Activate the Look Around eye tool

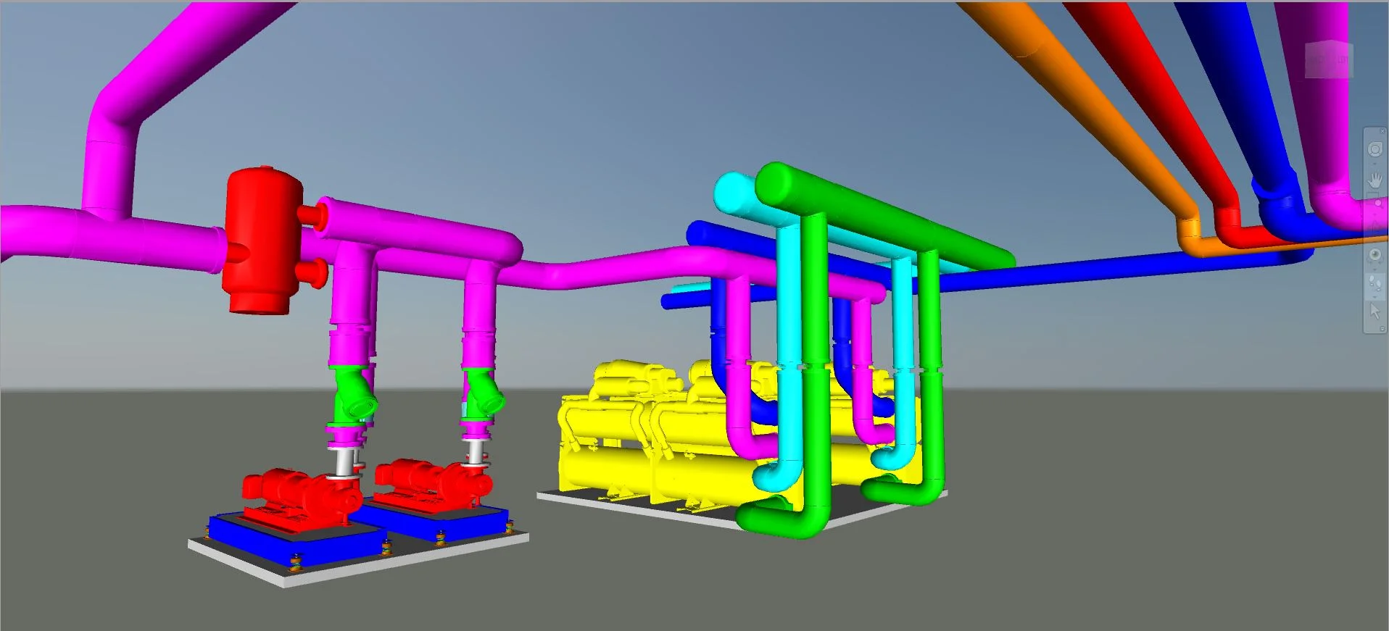[1375, 255]
